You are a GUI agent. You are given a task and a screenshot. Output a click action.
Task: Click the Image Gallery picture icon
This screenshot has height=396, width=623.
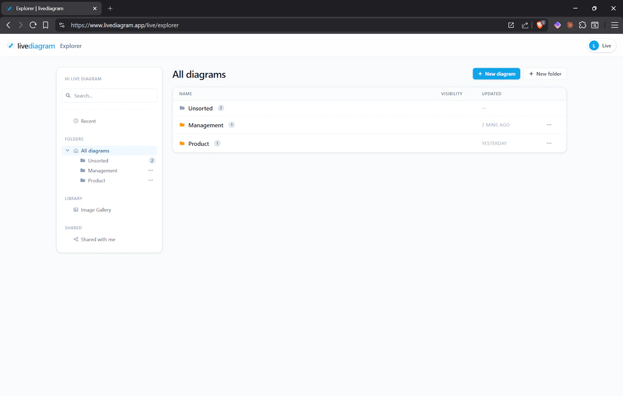(76, 210)
